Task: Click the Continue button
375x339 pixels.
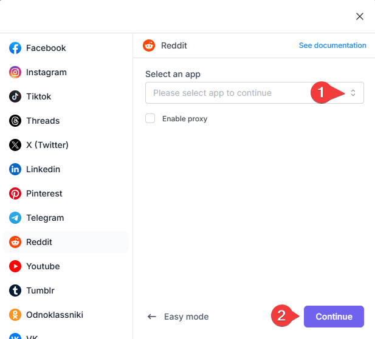Action: click(334, 317)
